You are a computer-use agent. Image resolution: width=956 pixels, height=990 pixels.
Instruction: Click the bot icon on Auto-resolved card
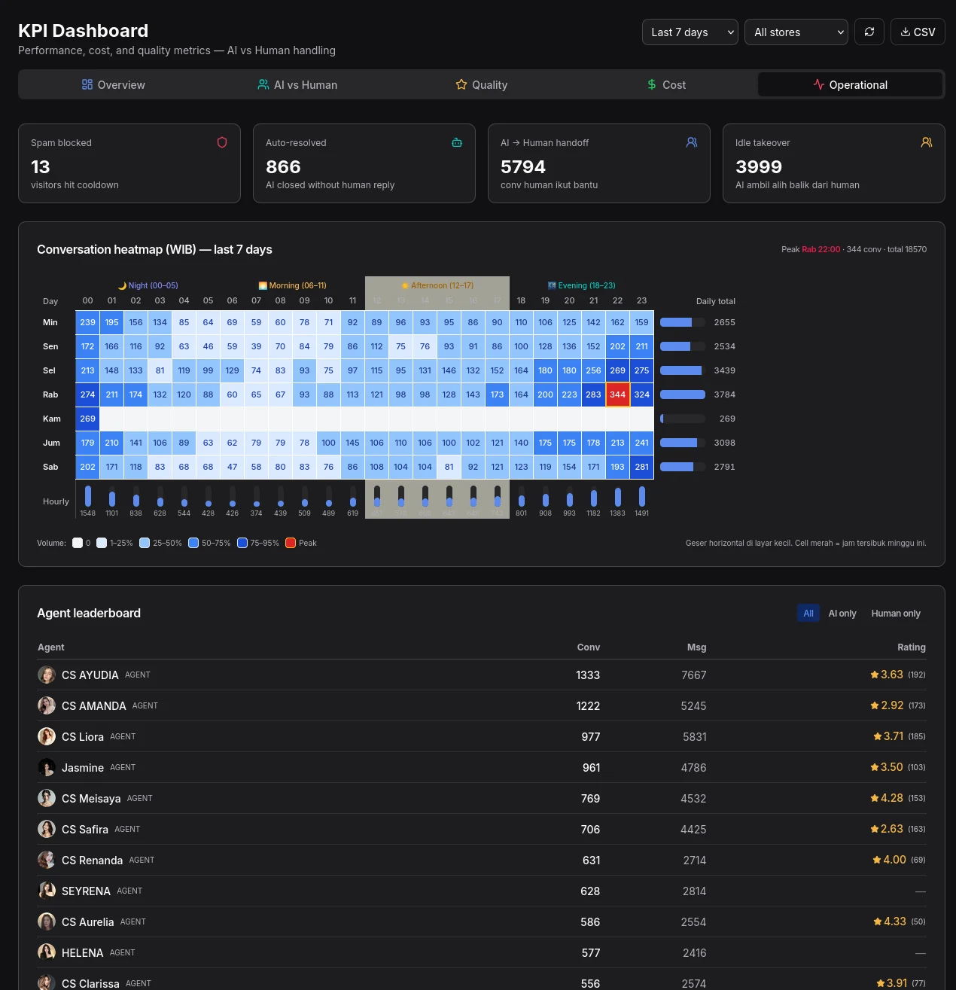457,142
